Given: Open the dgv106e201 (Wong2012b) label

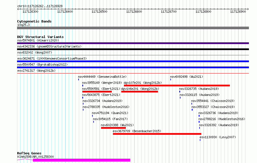Looking at the screenshot, I should tap(140, 89).
